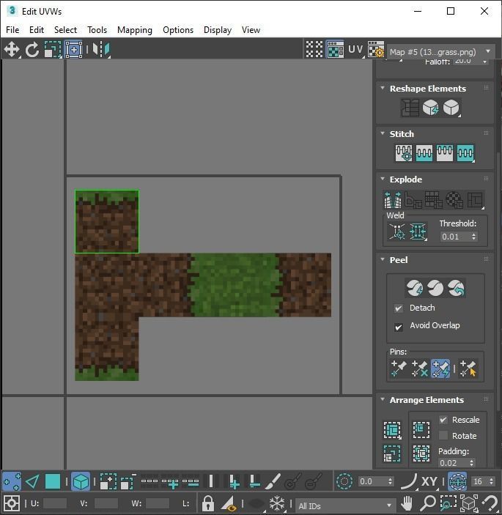Click the Weld Threshold value field
This screenshot has width=502, height=515.
455,237
